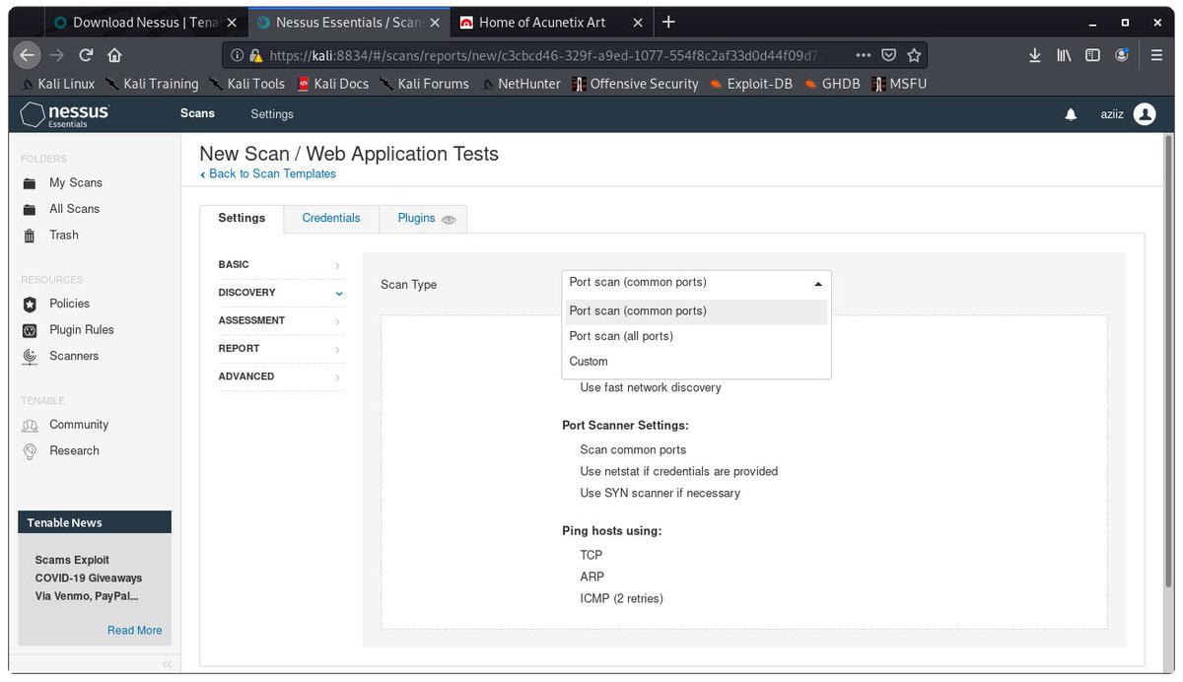The height and width of the screenshot is (682, 1183).
Task: Open the Scan Type dropdown box
Action: [x=696, y=283]
